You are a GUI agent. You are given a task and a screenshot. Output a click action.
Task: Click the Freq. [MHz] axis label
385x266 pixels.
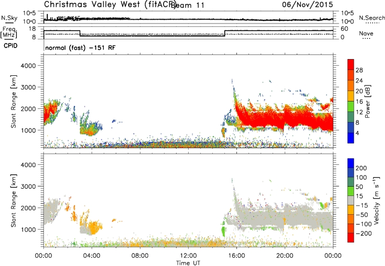coord(9,32)
